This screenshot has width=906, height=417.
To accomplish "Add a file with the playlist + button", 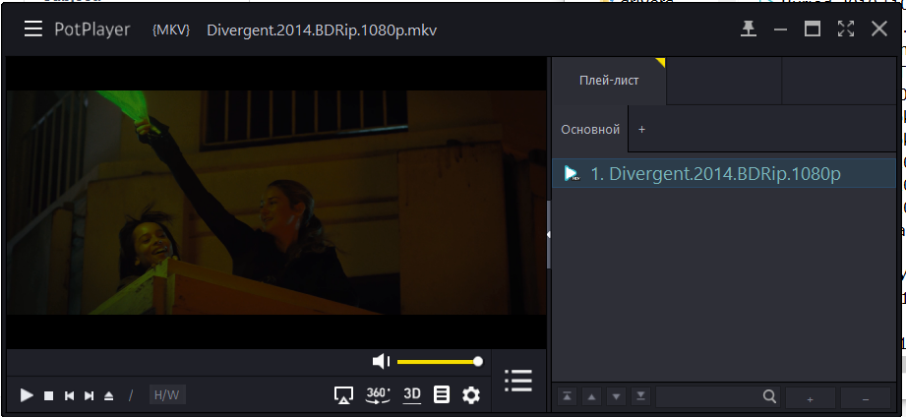I will [x=810, y=398].
